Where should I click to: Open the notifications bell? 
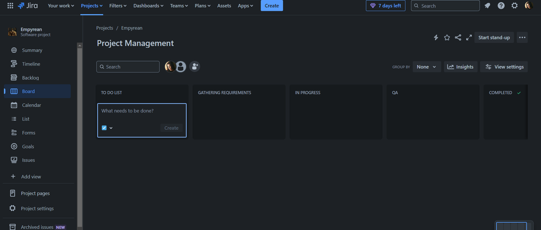click(x=487, y=5)
